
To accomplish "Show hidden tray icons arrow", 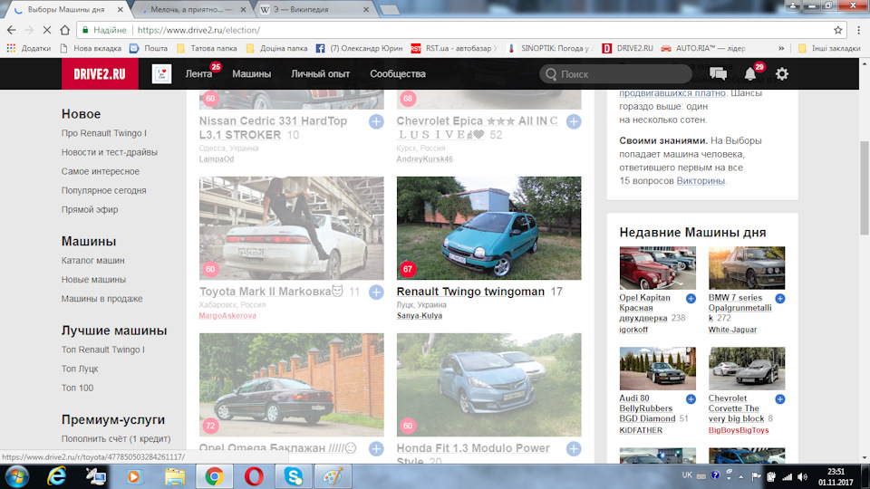I will point(740,477).
